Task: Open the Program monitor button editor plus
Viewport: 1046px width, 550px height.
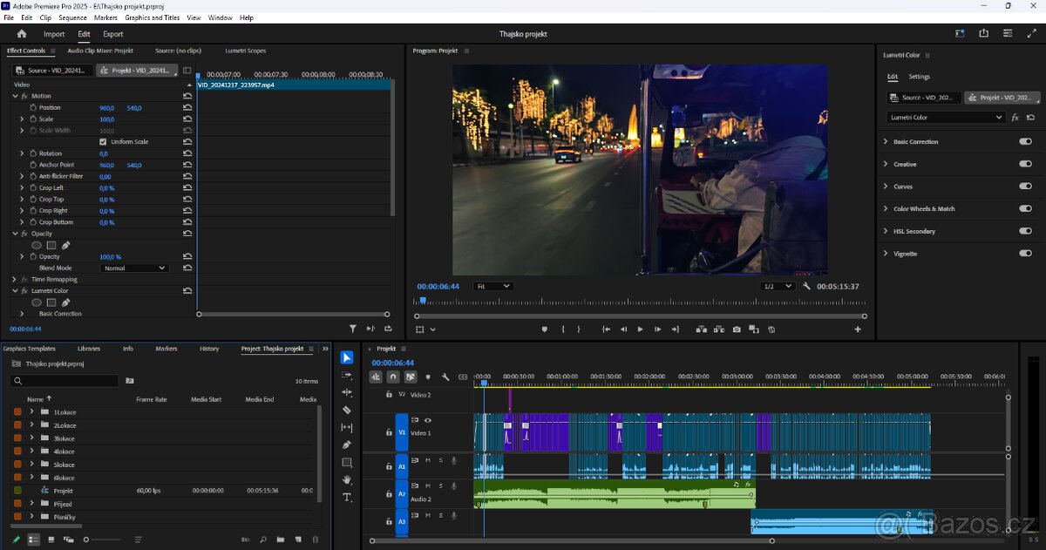Action: [x=858, y=329]
